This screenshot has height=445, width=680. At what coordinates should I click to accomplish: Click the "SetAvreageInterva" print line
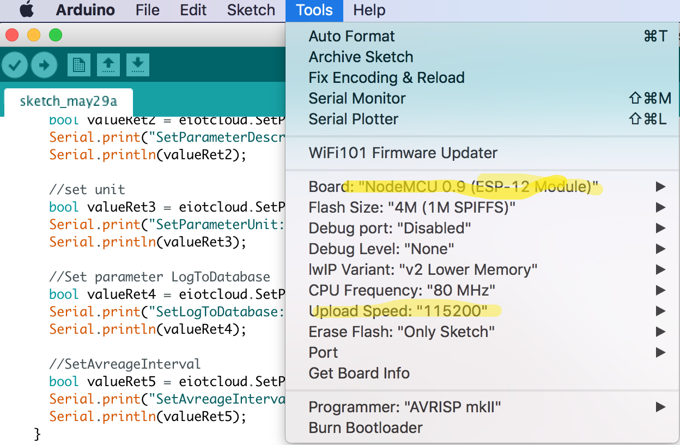click(x=167, y=399)
